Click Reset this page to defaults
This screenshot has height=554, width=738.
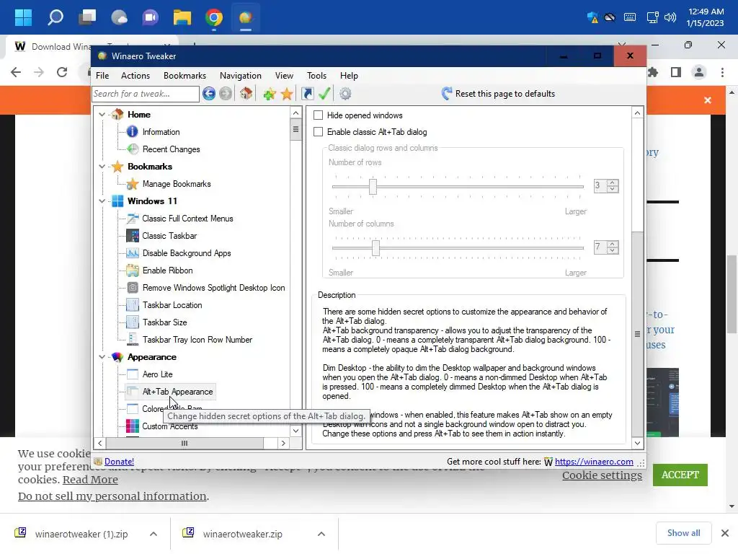pyautogui.click(x=498, y=93)
